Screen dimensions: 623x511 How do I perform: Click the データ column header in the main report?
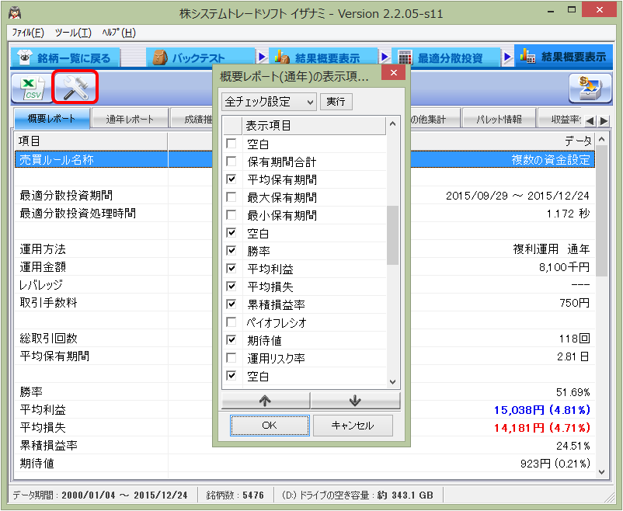[503, 141]
